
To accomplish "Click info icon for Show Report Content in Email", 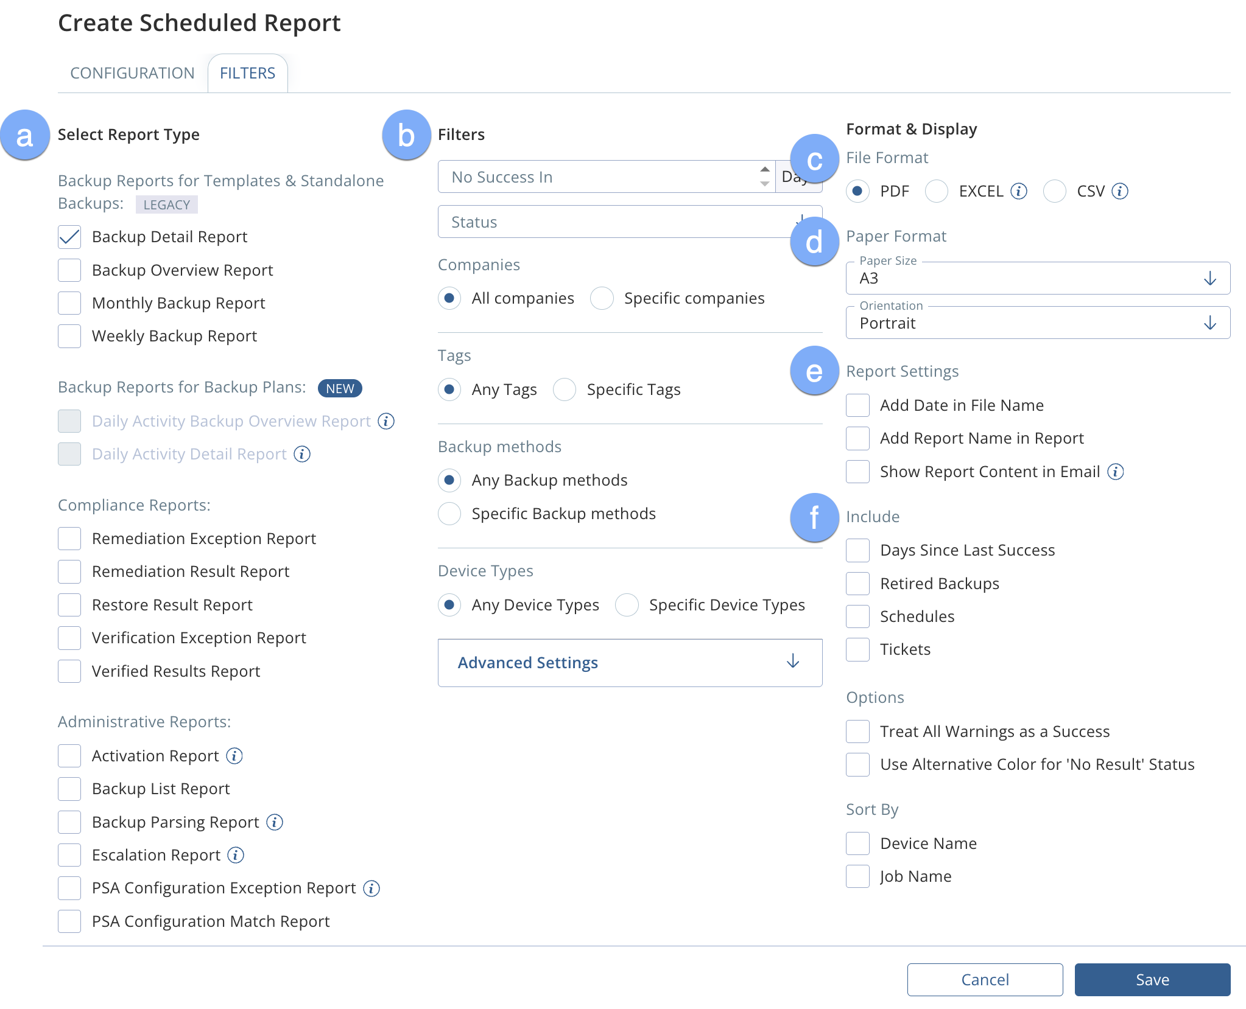I will click(x=1116, y=472).
